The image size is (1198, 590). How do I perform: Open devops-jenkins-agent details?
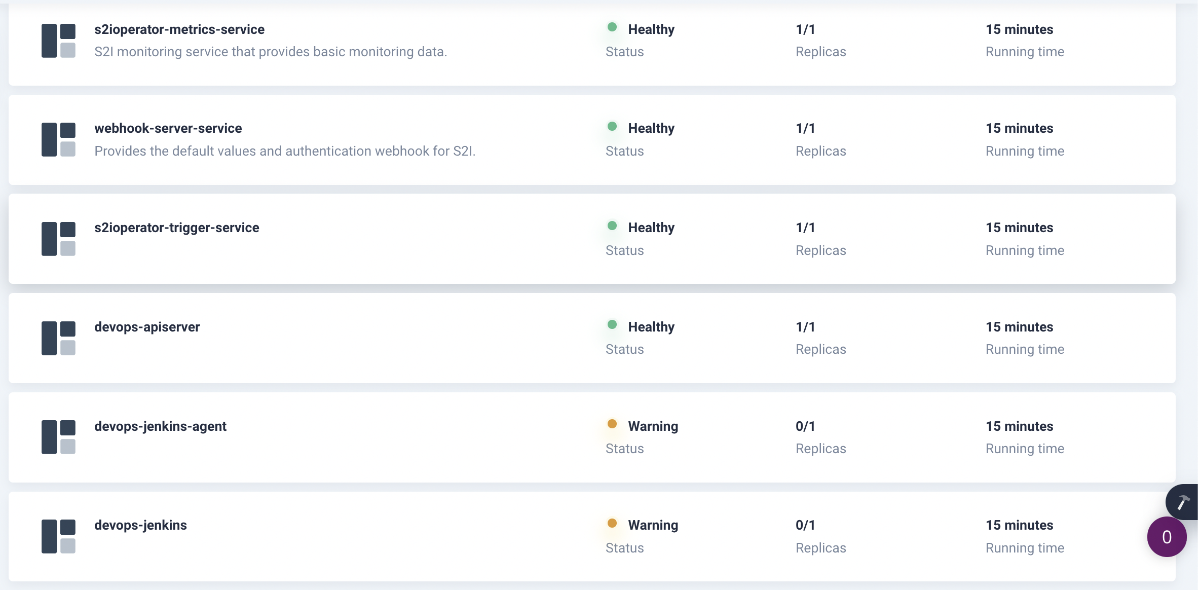pyautogui.click(x=160, y=426)
